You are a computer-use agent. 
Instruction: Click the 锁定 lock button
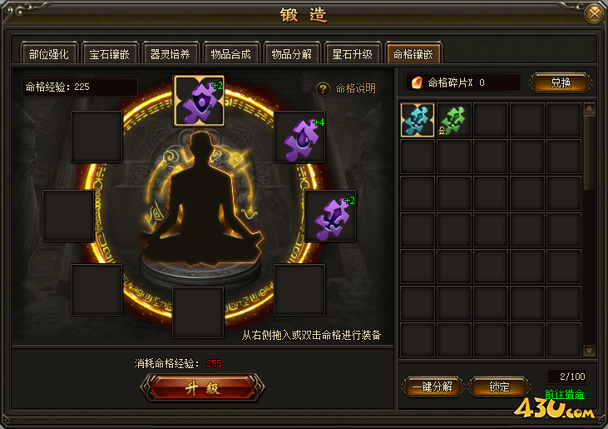point(499,387)
